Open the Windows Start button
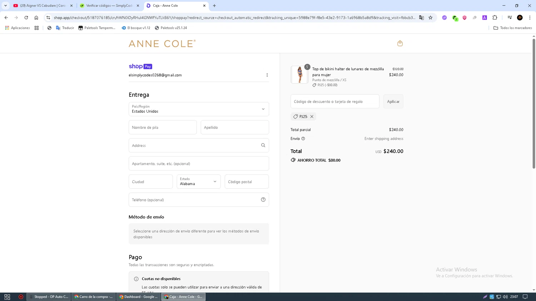 pyautogui.click(x=7, y=297)
